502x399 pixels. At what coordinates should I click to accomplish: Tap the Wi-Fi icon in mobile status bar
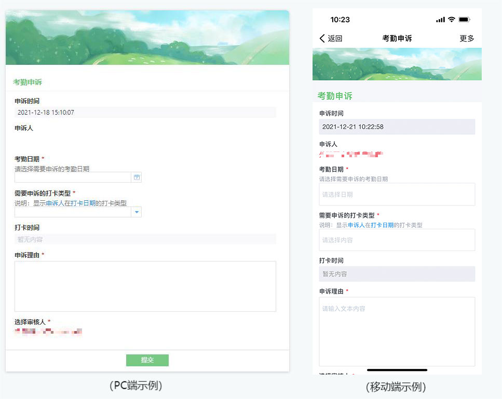tap(451, 20)
